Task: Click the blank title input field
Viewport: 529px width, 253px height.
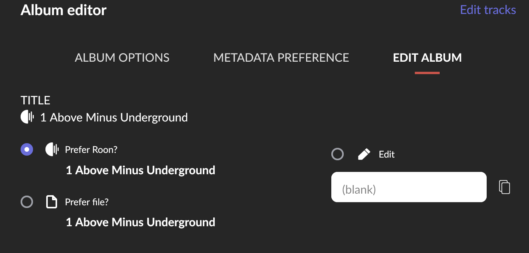Action: coord(409,187)
